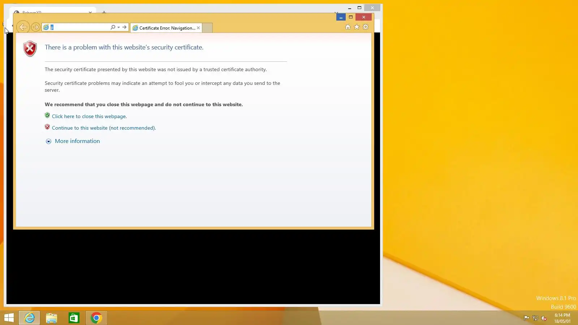Continue to this website (not recommended)
Screen dimensions: 578x325
(x=104, y=128)
